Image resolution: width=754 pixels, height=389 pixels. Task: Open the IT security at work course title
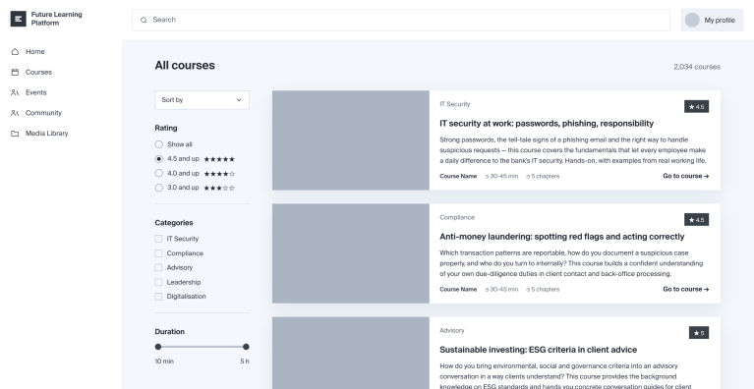pyautogui.click(x=547, y=124)
